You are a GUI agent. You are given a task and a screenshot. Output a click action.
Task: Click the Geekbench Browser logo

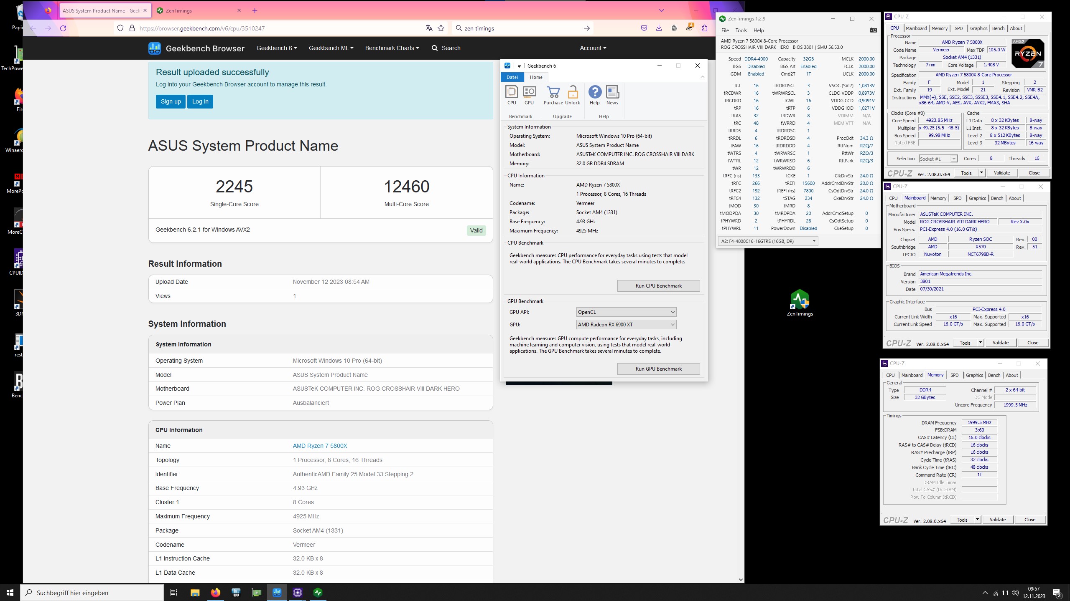point(196,48)
